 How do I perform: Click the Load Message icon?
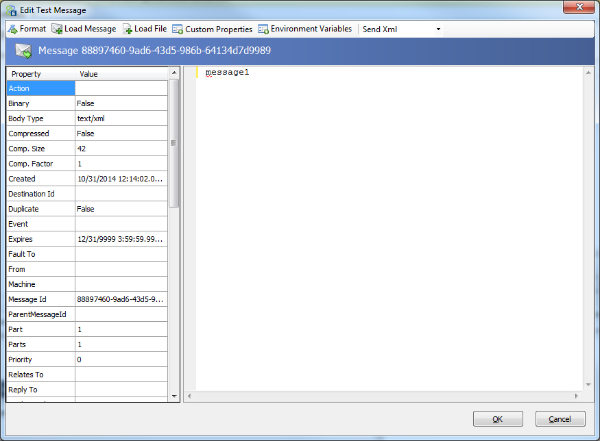tap(57, 29)
